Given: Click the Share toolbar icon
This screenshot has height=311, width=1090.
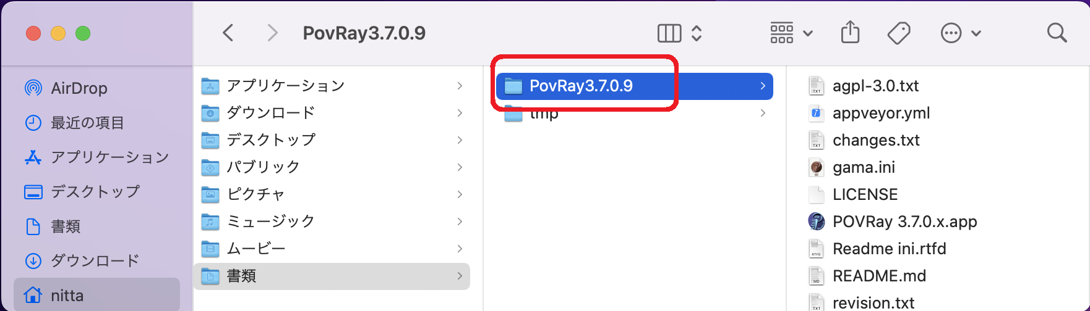Looking at the screenshot, I should click(850, 32).
